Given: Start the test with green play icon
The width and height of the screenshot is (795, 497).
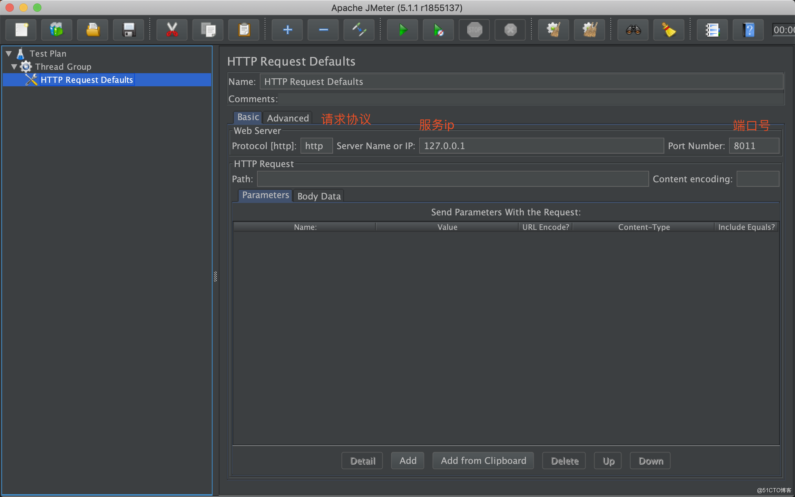Looking at the screenshot, I should (403, 30).
